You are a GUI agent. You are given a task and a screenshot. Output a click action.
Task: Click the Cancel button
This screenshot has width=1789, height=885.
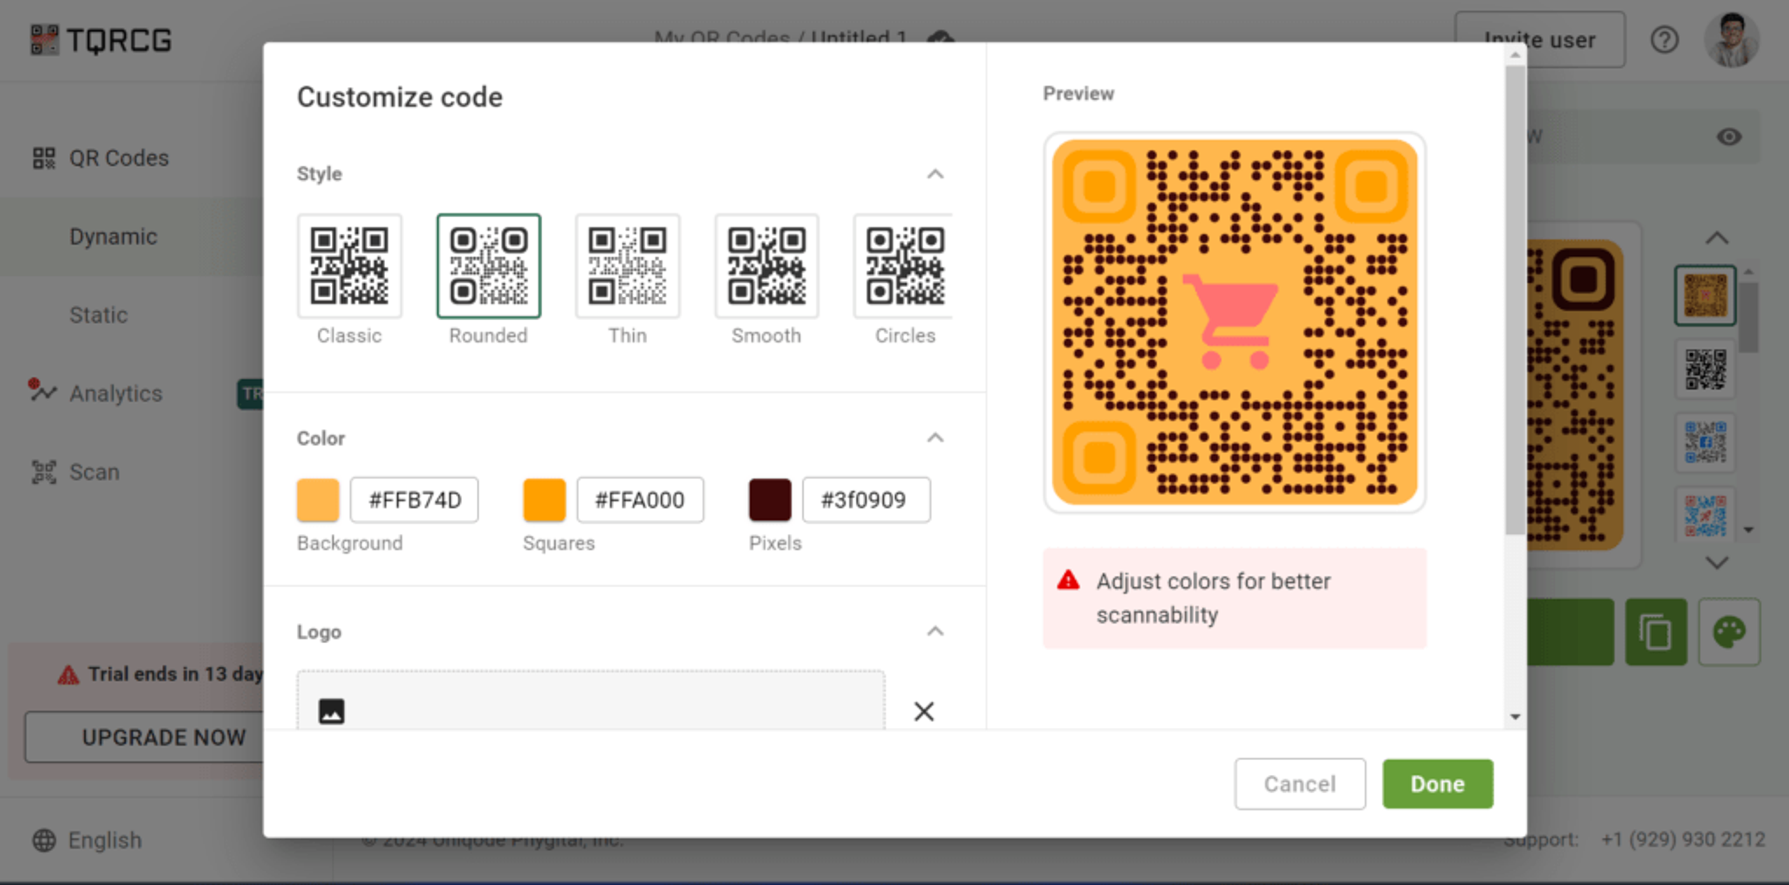(x=1299, y=784)
